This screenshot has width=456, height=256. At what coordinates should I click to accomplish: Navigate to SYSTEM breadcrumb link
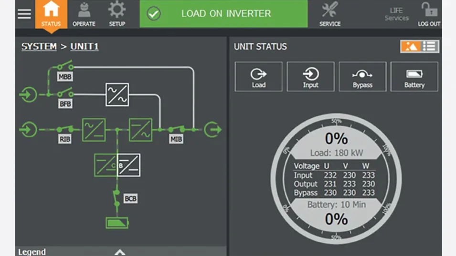click(x=39, y=46)
